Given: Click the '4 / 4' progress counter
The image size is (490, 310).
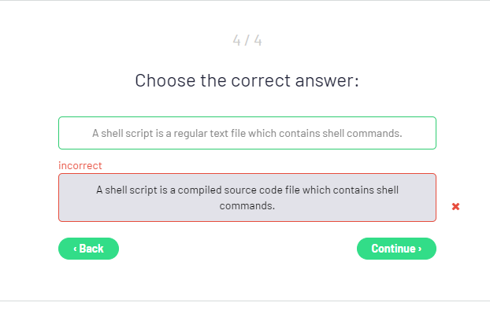Looking at the screenshot, I should click(x=247, y=40).
